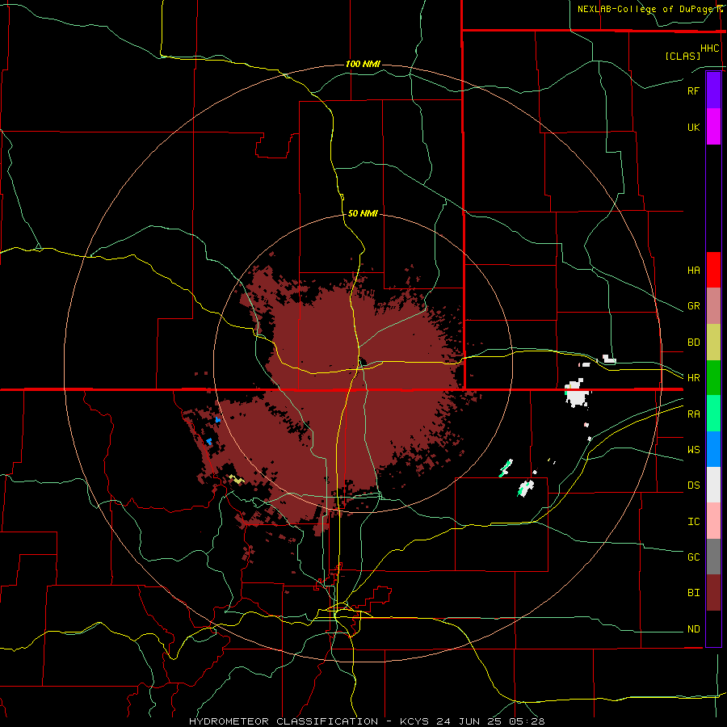727x727 pixels.
Task: Click the RF purple legend swatch
Action: tap(713, 90)
